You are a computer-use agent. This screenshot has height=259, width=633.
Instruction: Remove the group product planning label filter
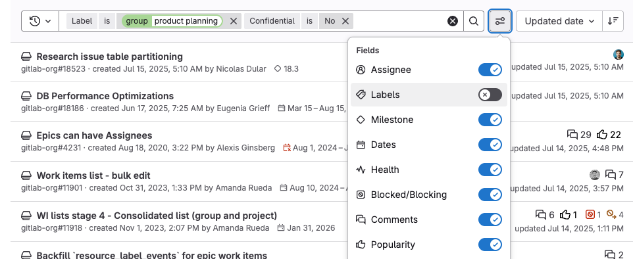tap(234, 21)
